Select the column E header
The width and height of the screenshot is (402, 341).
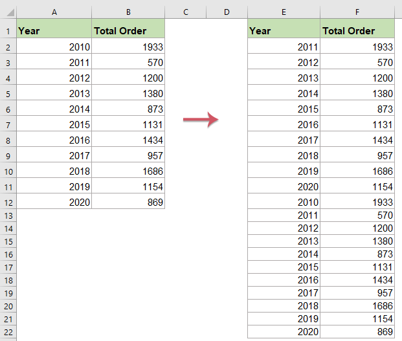pyautogui.click(x=284, y=12)
